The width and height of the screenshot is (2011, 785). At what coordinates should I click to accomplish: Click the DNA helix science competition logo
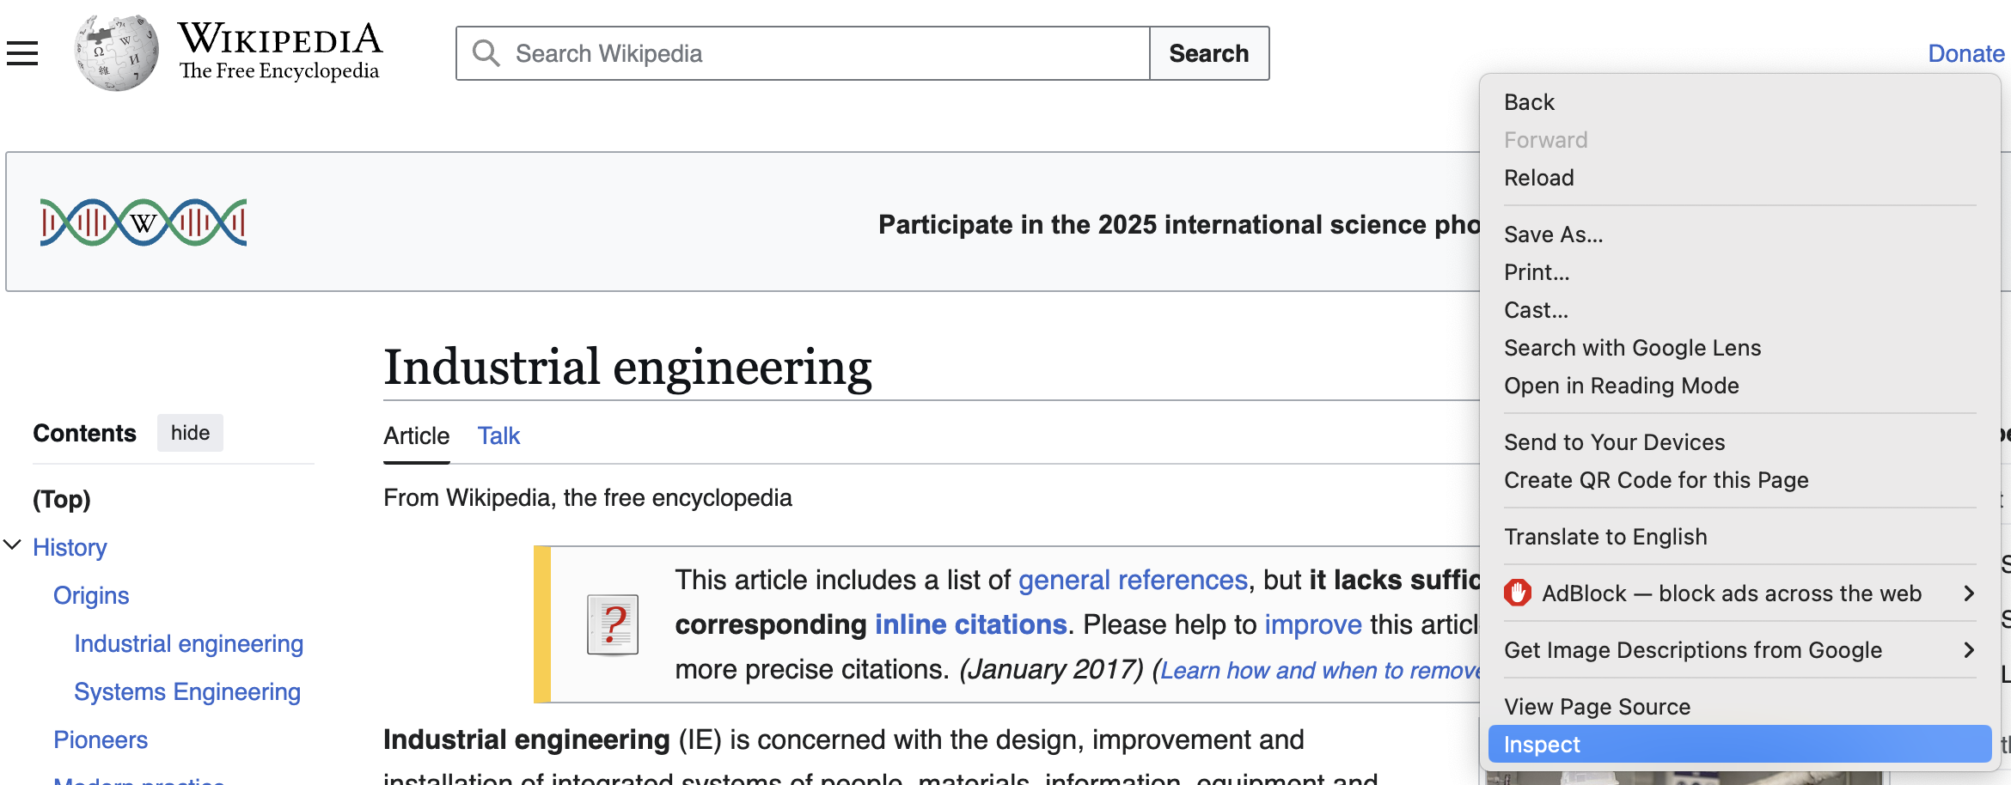point(144,222)
